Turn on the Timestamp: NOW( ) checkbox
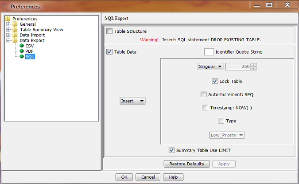 [x=205, y=107]
